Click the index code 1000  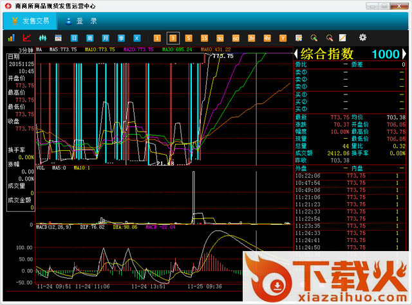386,54
